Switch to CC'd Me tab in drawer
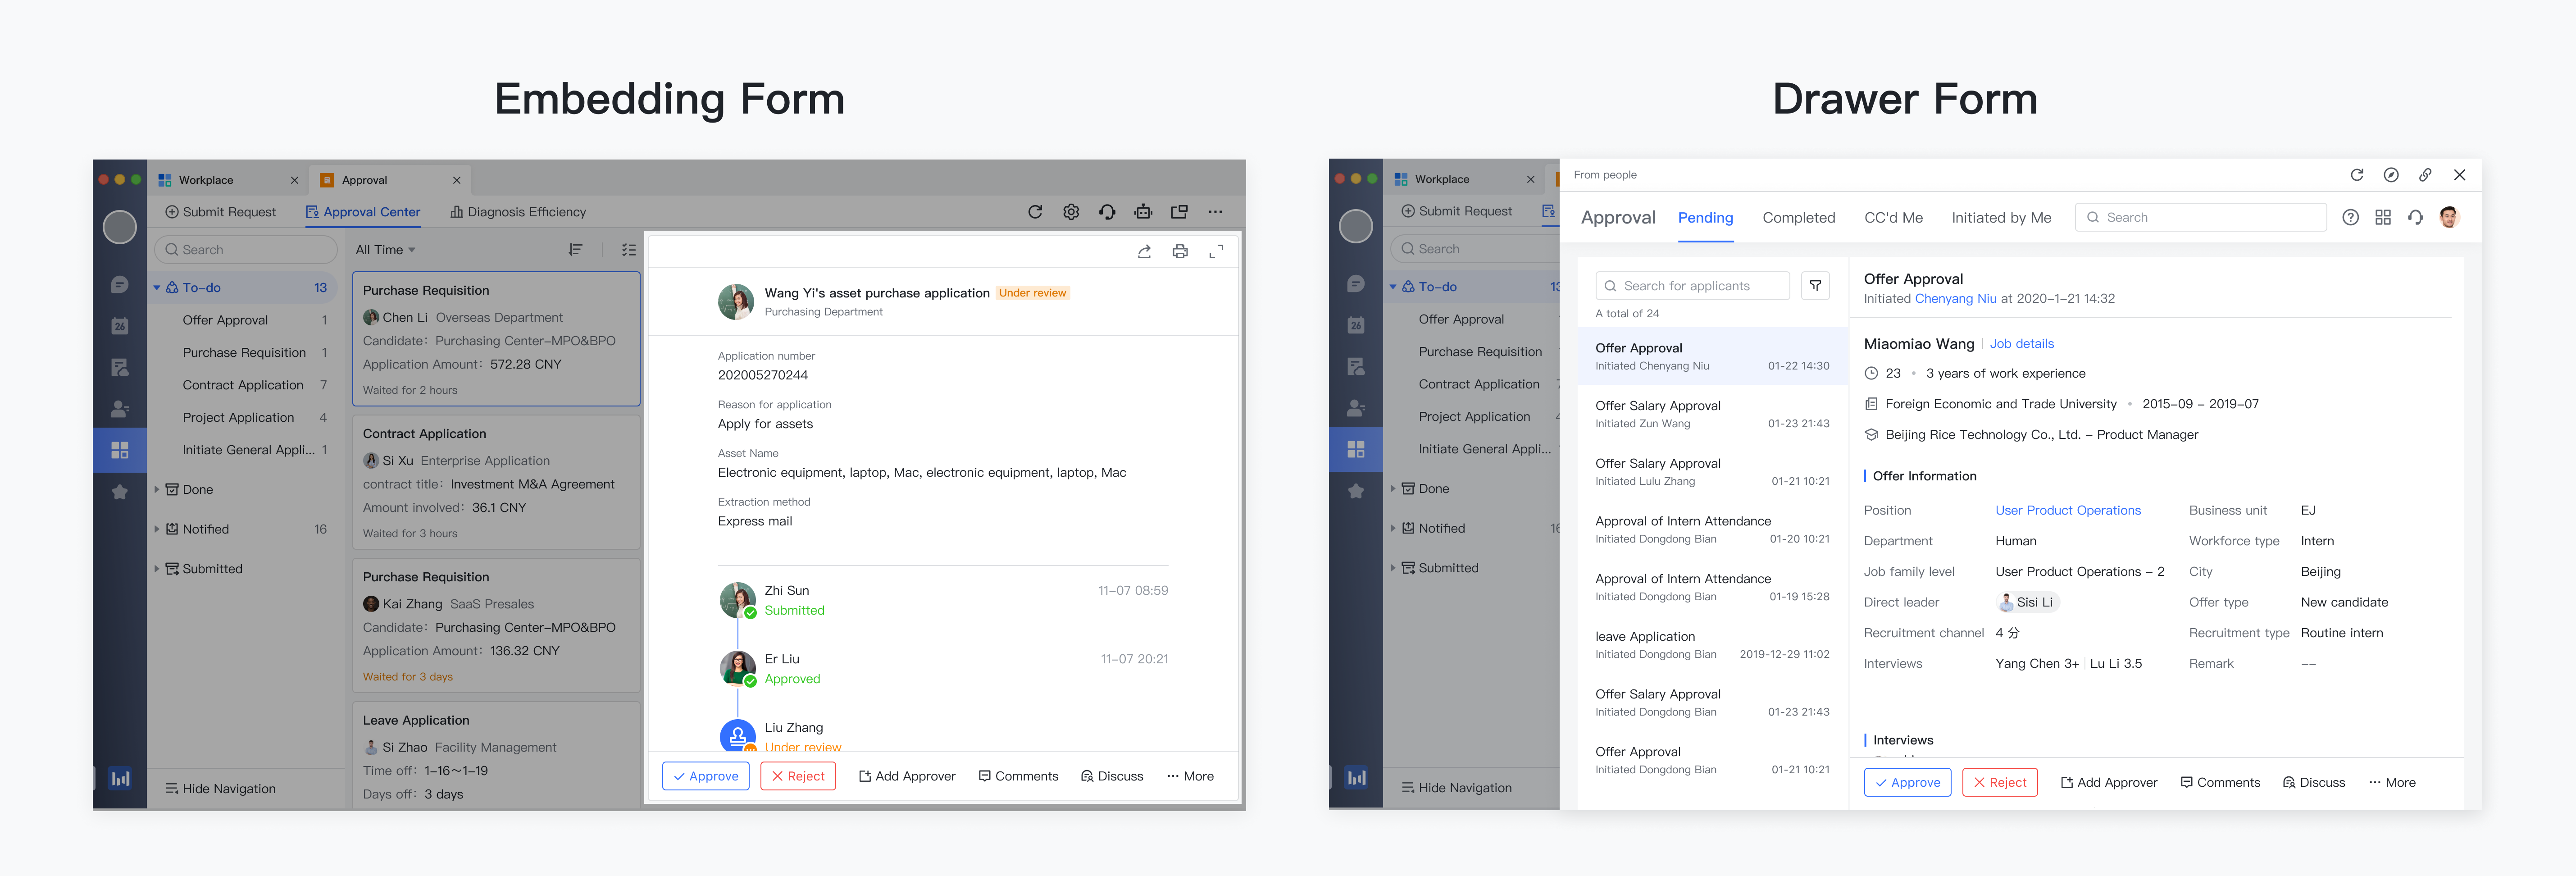Image resolution: width=2576 pixels, height=876 pixels. 1893,218
